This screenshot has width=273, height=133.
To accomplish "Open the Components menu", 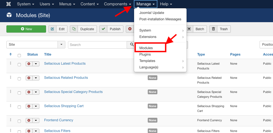I will [x=118, y=4].
